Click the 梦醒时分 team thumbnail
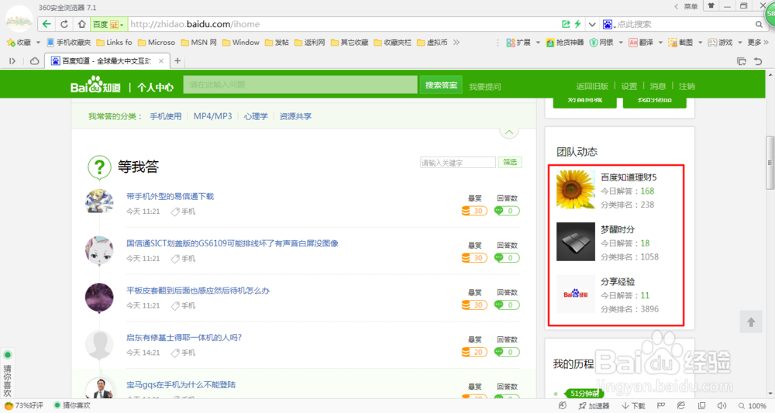This screenshot has width=775, height=413. (x=575, y=242)
